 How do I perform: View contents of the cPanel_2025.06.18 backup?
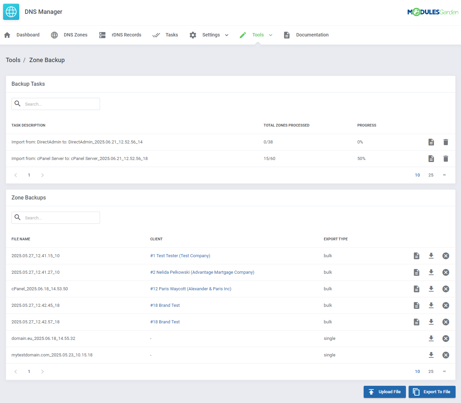click(416, 289)
